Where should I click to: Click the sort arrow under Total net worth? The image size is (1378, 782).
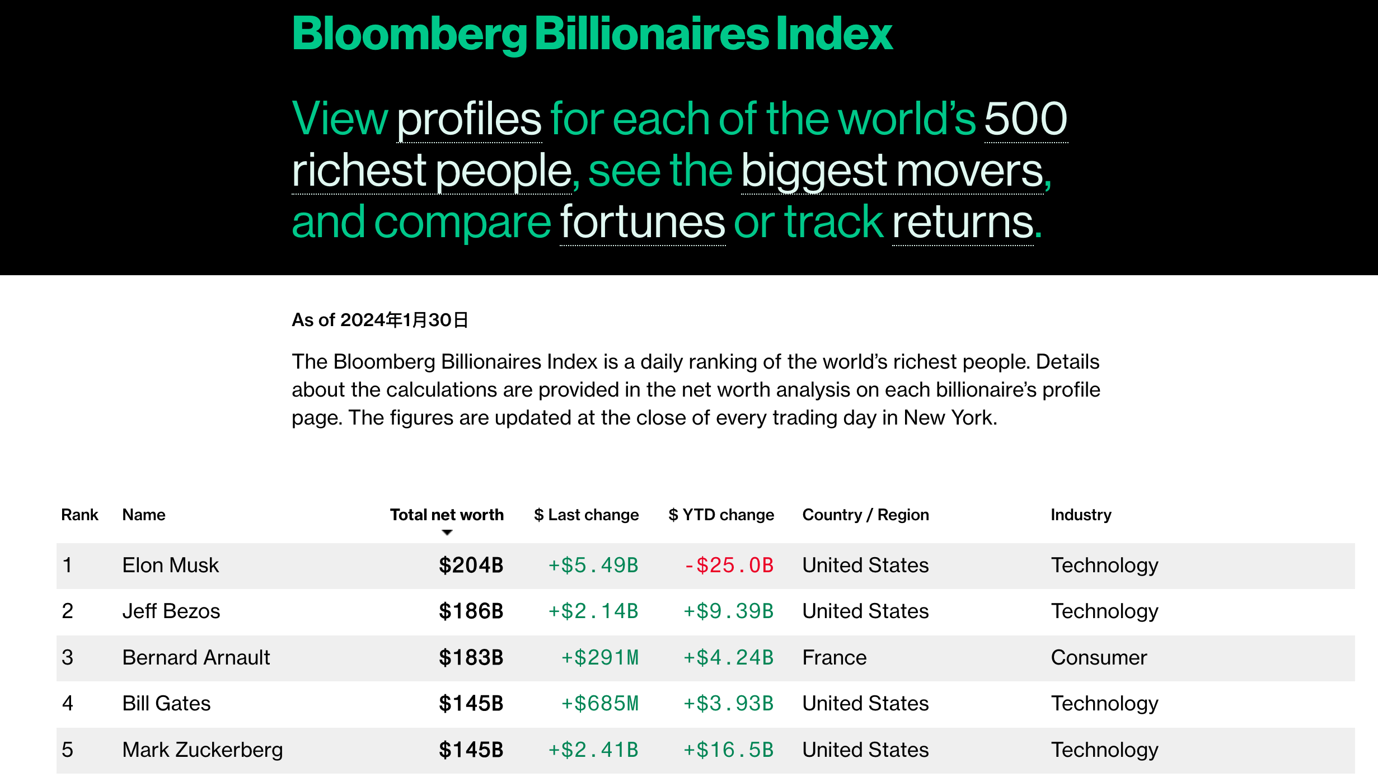click(x=447, y=533)
